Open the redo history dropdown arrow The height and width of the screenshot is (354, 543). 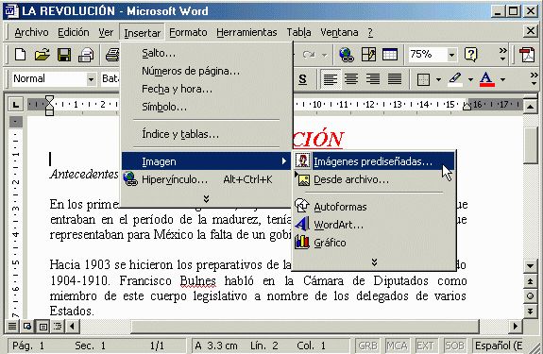click(x=325, y=55)
